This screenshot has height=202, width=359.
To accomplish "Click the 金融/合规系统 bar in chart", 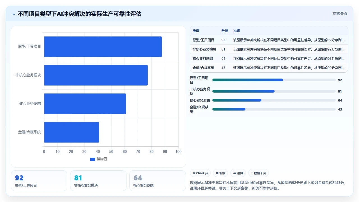I will pos(72,132).
